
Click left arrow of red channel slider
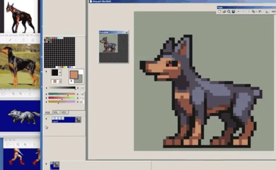click(46, 94)
